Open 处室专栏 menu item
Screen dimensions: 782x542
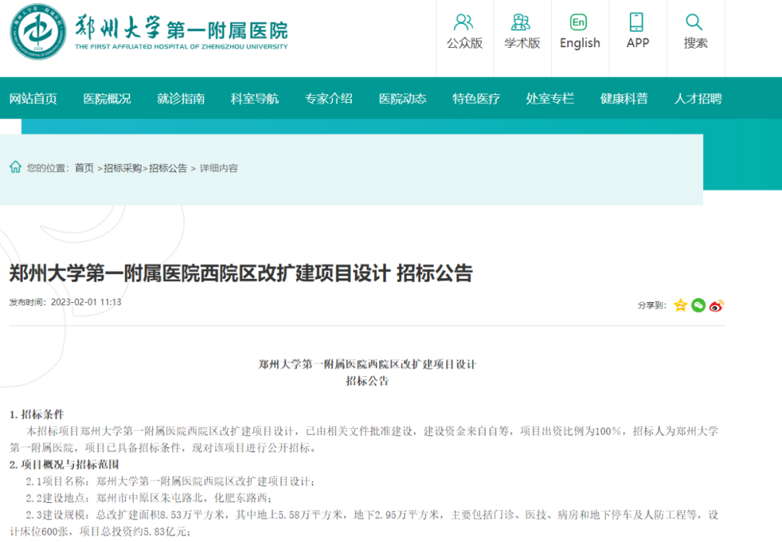coord(550,99)
